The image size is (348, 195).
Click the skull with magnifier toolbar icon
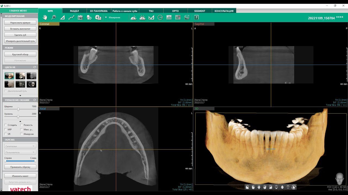pyautogui.click(x=89, y=17)
